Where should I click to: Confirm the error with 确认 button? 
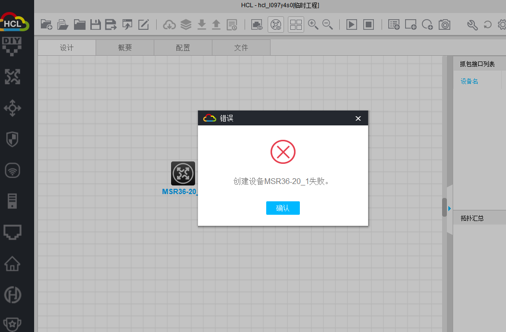(x=283, y=208)
